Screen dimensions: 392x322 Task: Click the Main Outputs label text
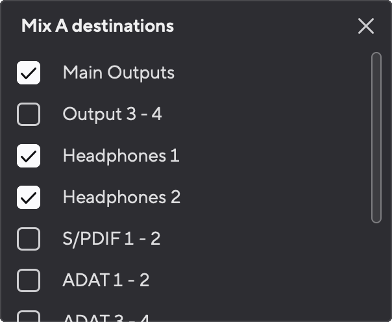(118, 73)
